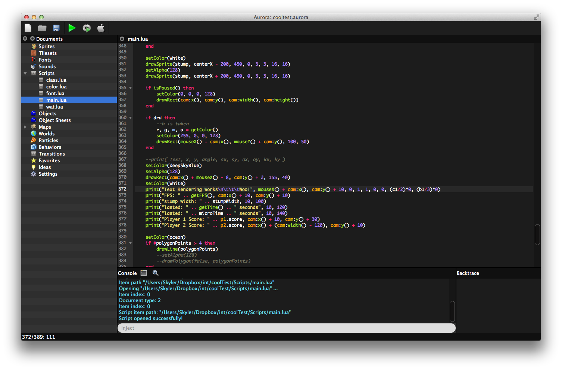This screenshot has height=370, width=562.
Task: Fold the code block at line 355
Action: 131,88
